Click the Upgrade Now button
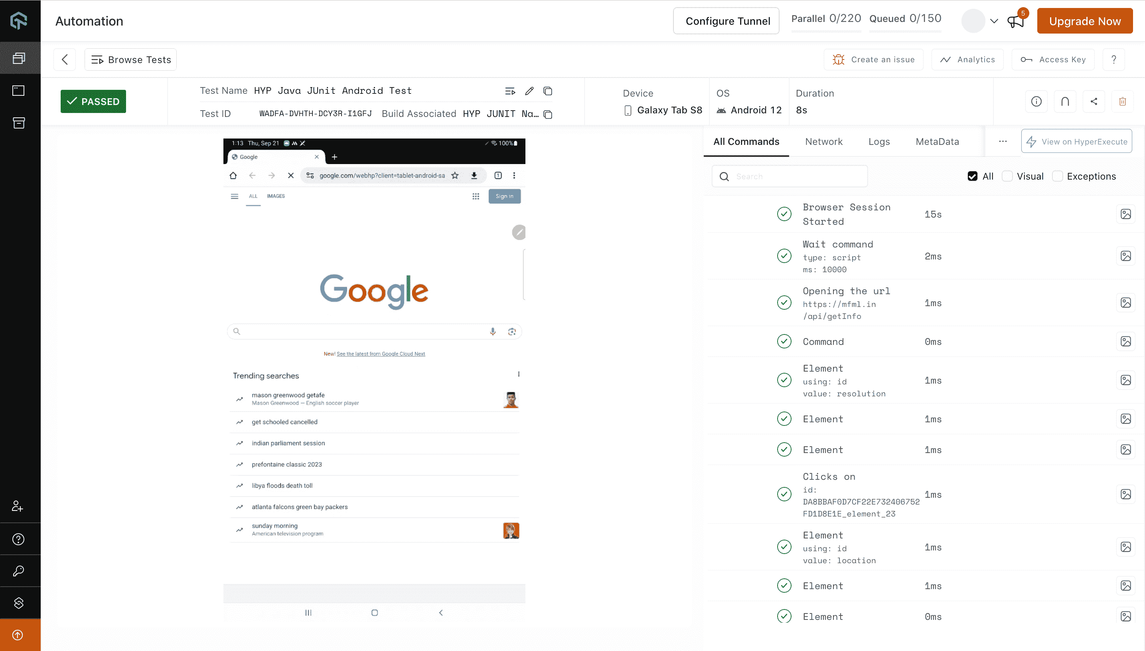 click(x=1085, y=20)
